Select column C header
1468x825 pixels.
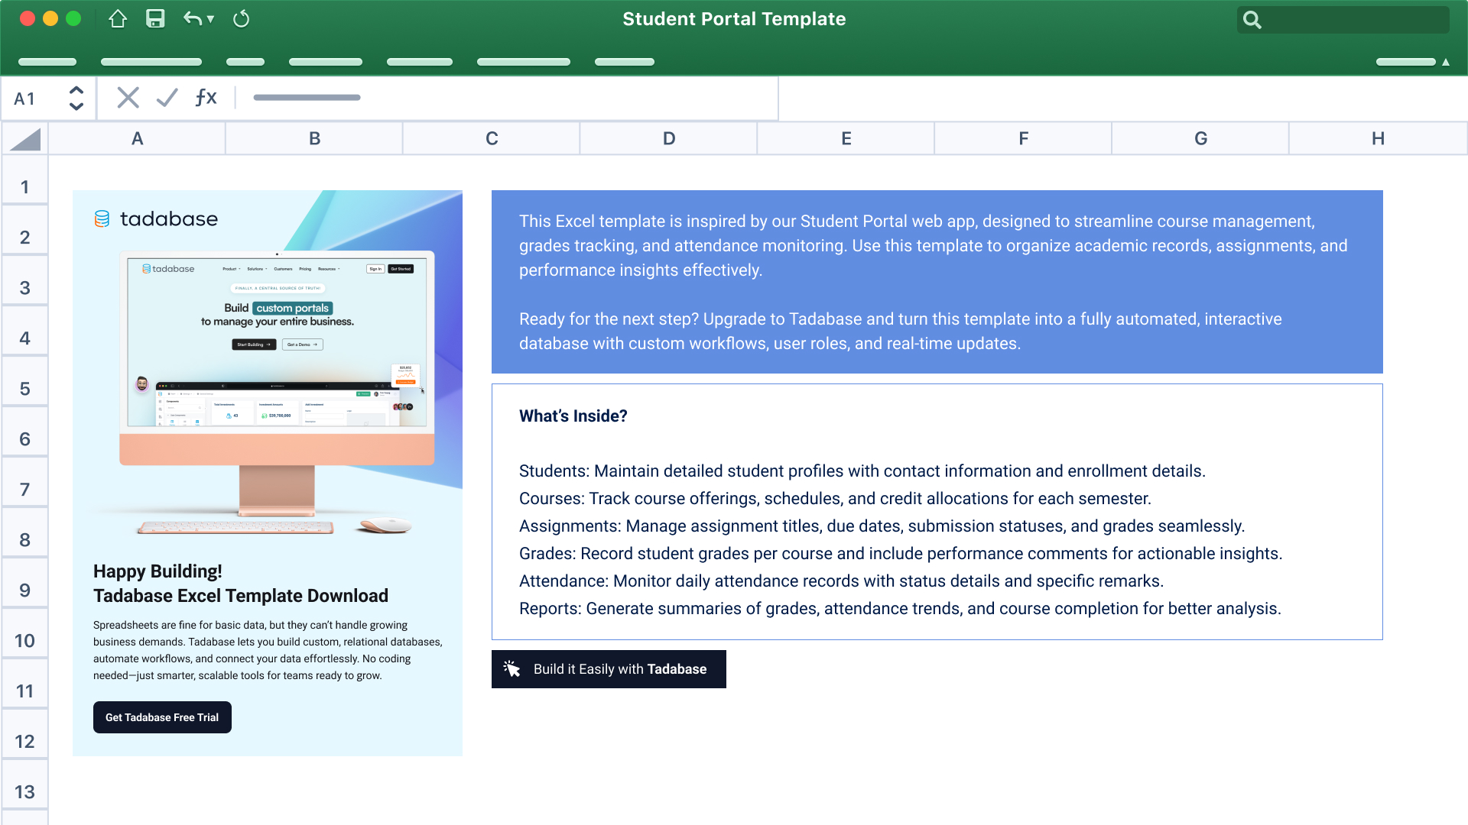[x=492, y=139]
